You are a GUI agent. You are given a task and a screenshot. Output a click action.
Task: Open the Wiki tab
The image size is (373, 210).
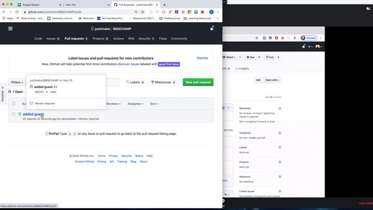(x=131, y=38)
